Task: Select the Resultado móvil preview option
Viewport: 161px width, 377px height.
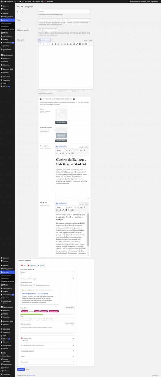Action: coord(26,285)
